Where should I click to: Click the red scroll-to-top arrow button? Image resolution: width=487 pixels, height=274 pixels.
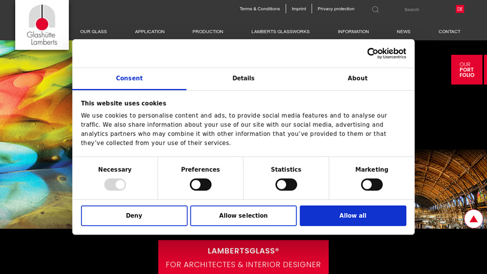[473, 219]
